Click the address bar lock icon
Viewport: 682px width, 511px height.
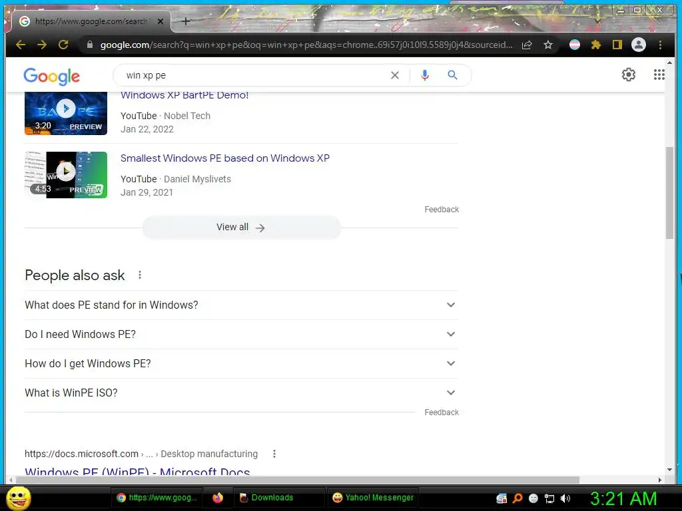point(90,45)
